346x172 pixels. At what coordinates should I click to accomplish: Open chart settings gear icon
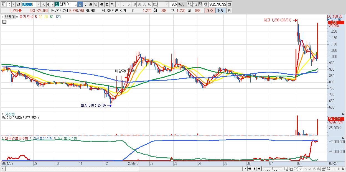tap(206, 4)
